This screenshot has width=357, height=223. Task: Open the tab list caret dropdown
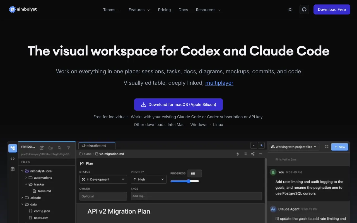(x=254, y=145)
